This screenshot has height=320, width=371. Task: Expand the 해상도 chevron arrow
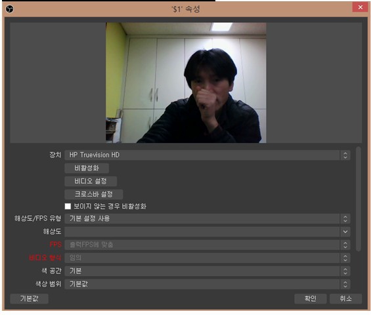click(x=345, y=231)
